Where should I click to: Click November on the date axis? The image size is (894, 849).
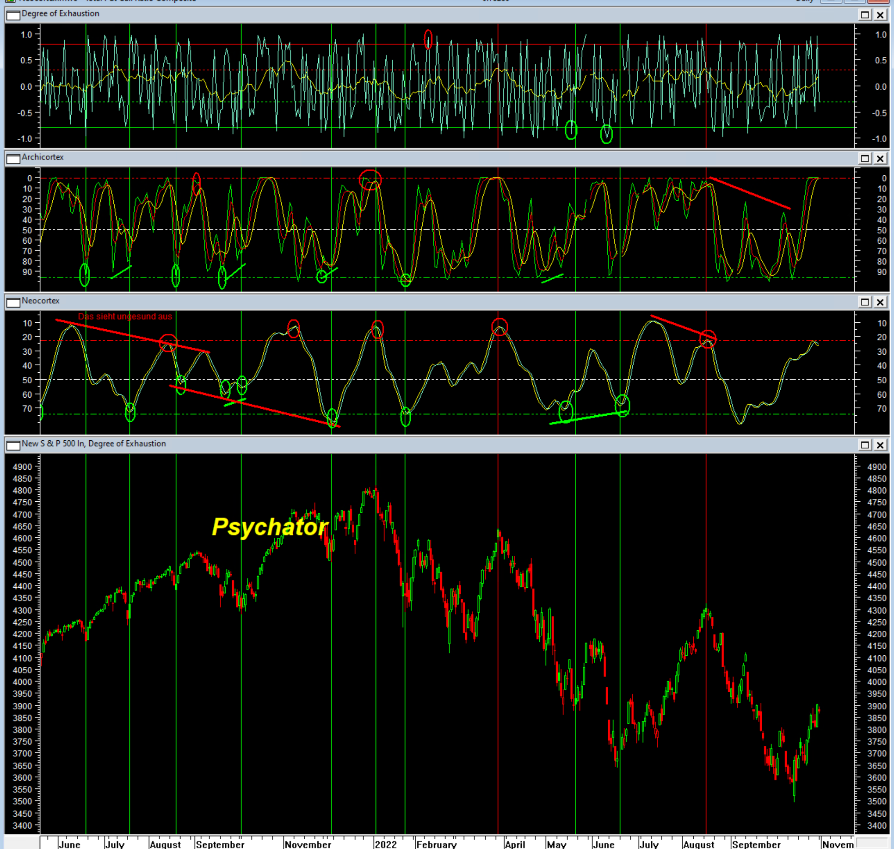point(308,844)
